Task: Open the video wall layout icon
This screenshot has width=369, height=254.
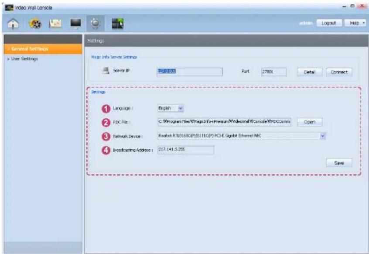Action: click(117, 24)
